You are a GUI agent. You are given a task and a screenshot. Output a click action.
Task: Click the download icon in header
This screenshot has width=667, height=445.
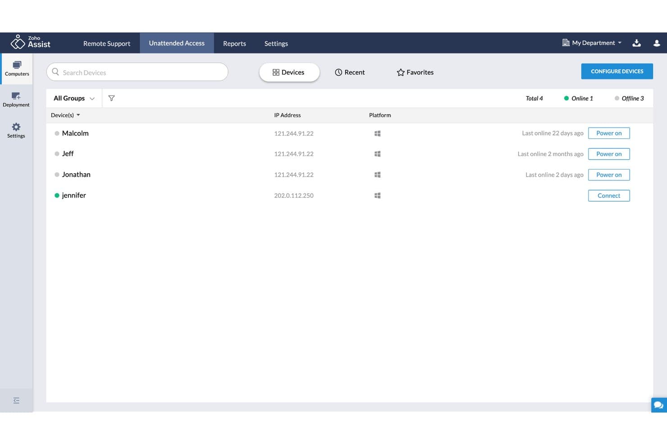coord(636,43)
